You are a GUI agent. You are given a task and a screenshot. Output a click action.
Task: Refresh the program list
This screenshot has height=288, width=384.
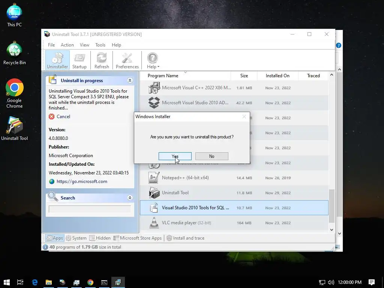pos(102,60)
